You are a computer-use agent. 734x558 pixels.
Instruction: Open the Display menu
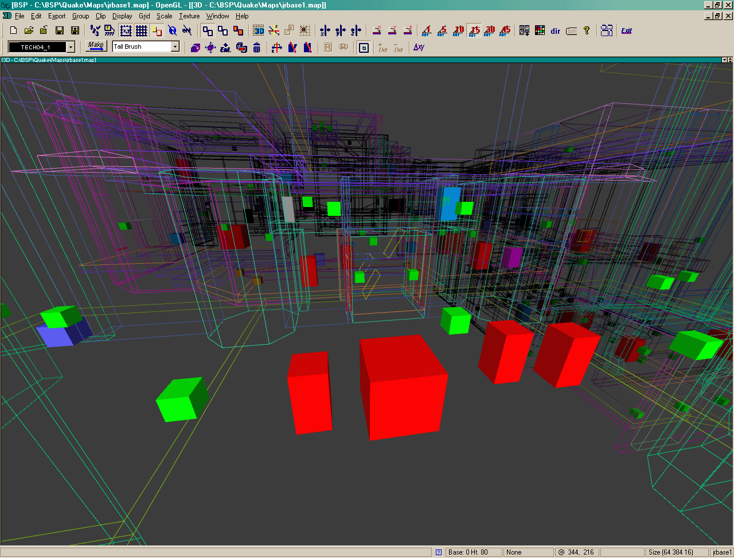point(122,16)
